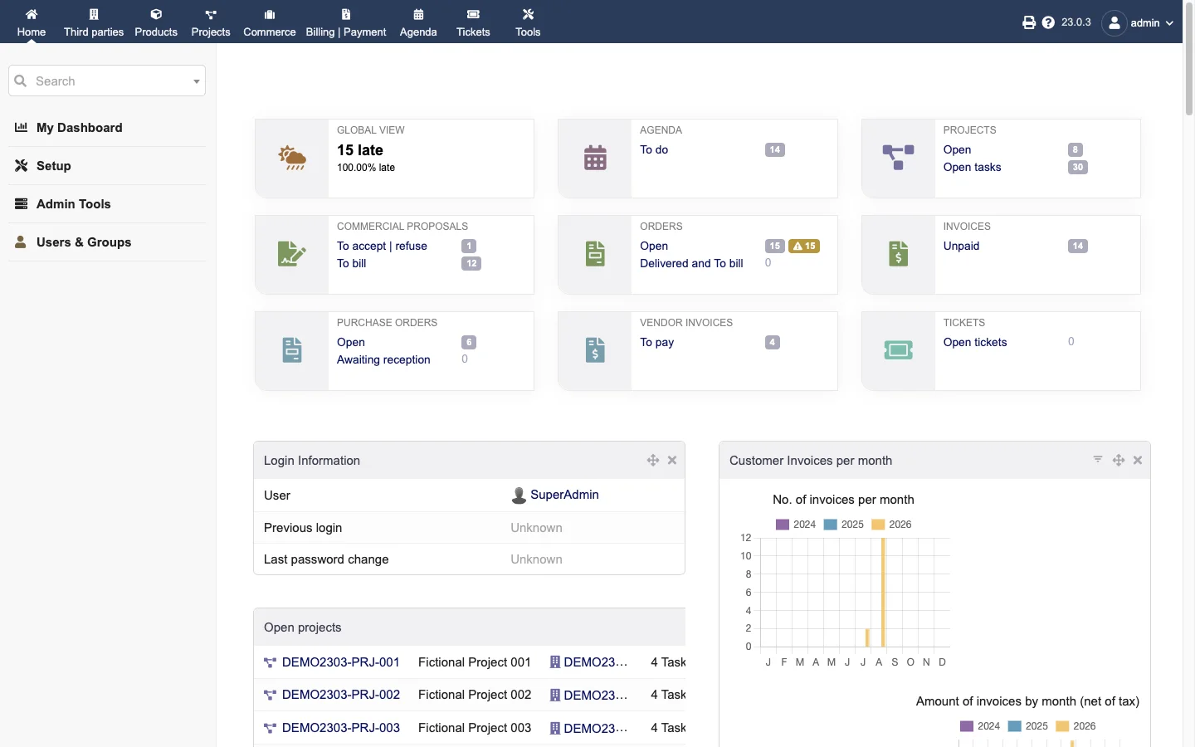Open the Billing | Payment top menu

346,22
